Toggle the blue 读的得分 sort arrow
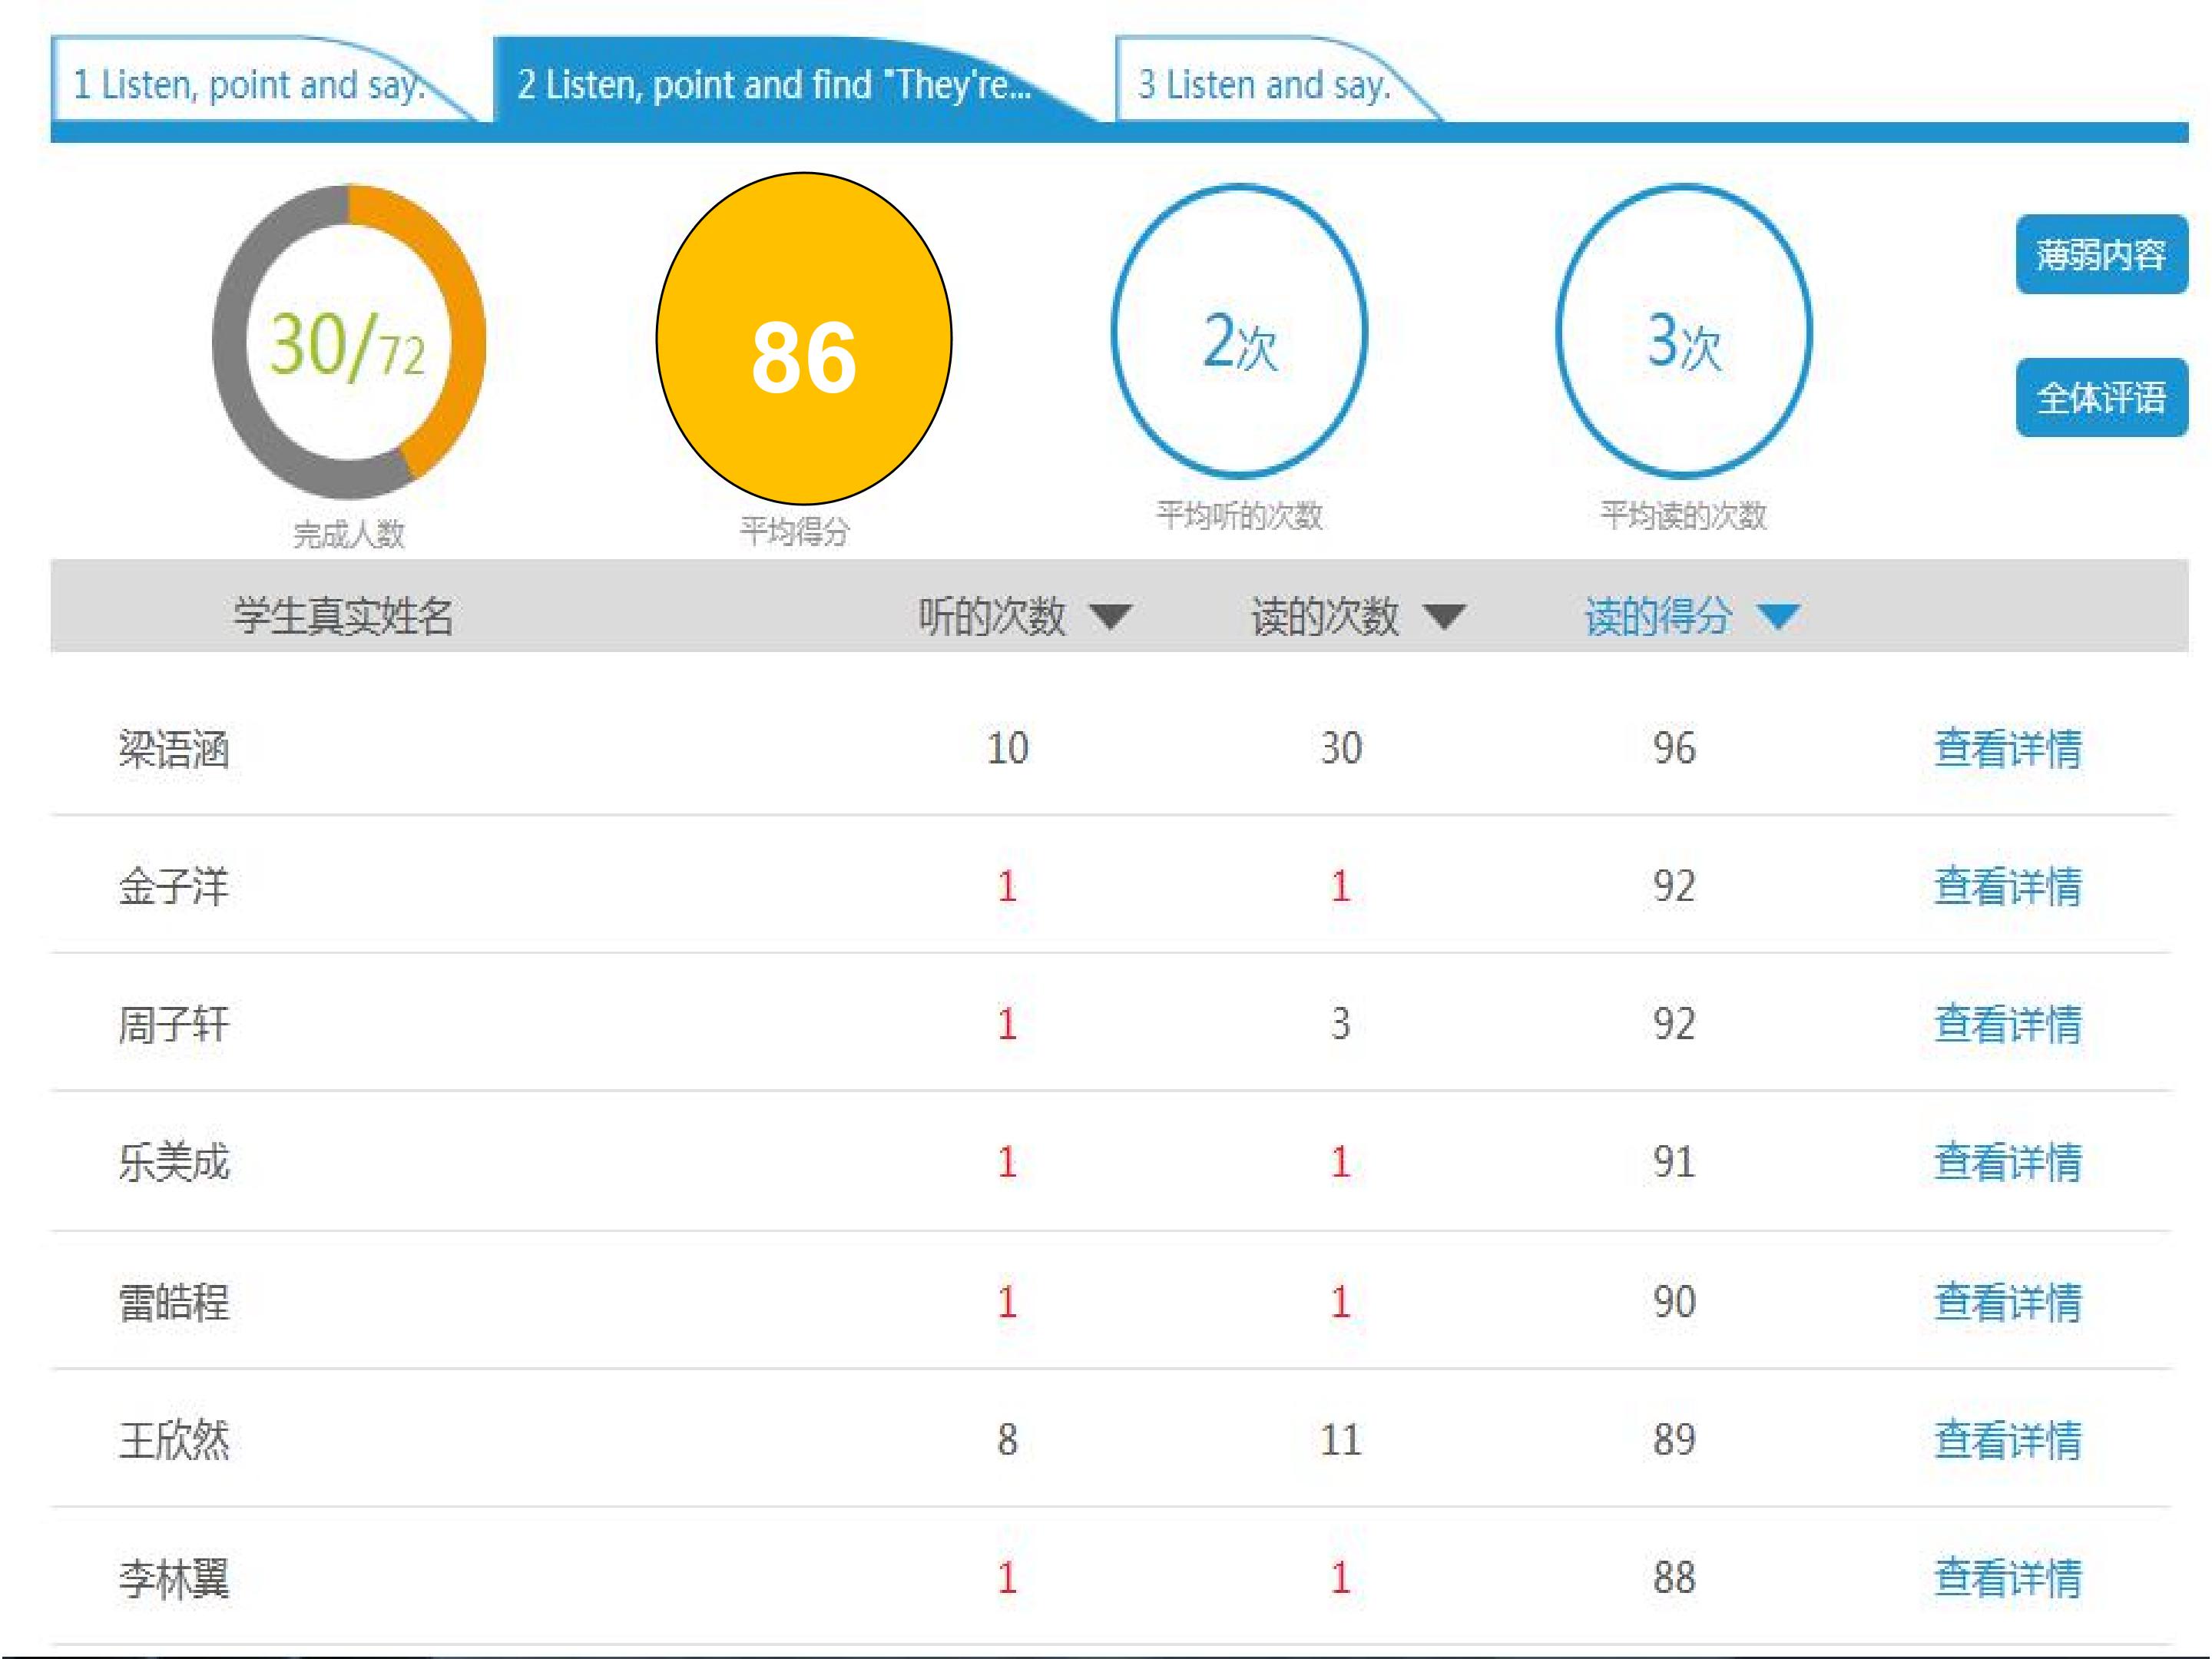Screen dimensions: 2212x1659 tap(1778, 617)
